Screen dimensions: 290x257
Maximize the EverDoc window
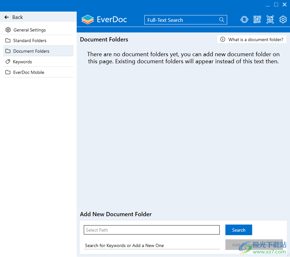pos(276,5)
